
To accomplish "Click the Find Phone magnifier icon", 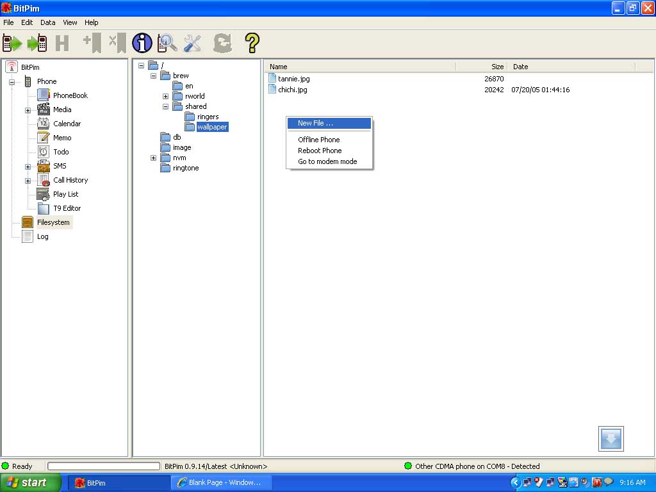I will (167, 43).
